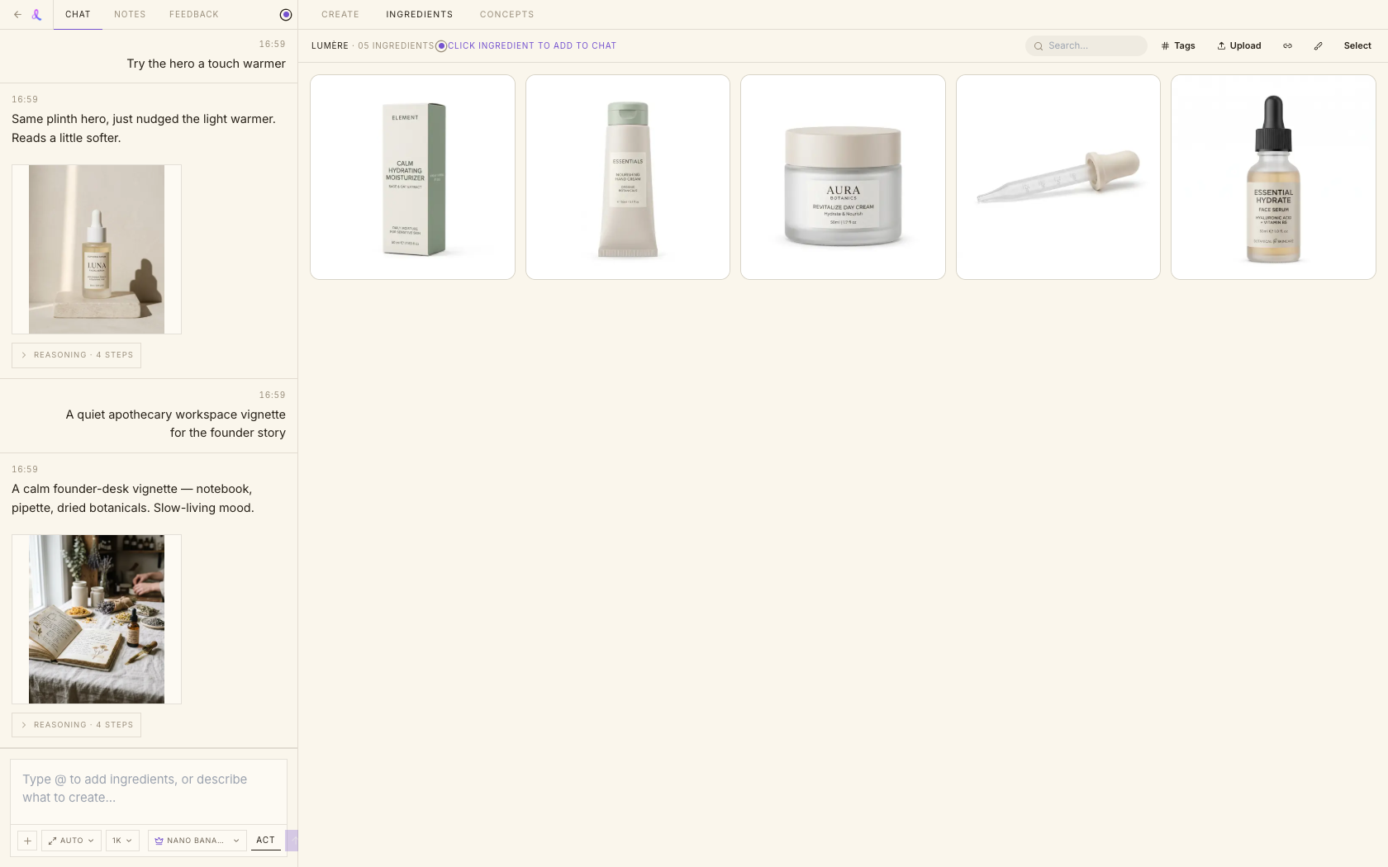Screen dimensions: 1388x867
Task: Open the Nano Bana model dropdown
Action: (197, 841)
